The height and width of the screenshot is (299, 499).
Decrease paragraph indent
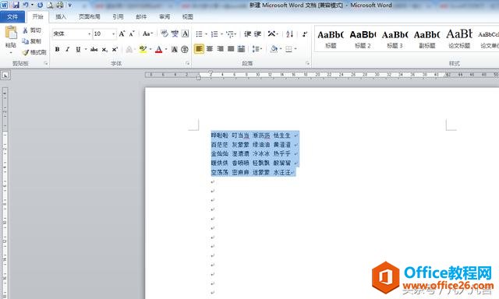pos(248,33)
